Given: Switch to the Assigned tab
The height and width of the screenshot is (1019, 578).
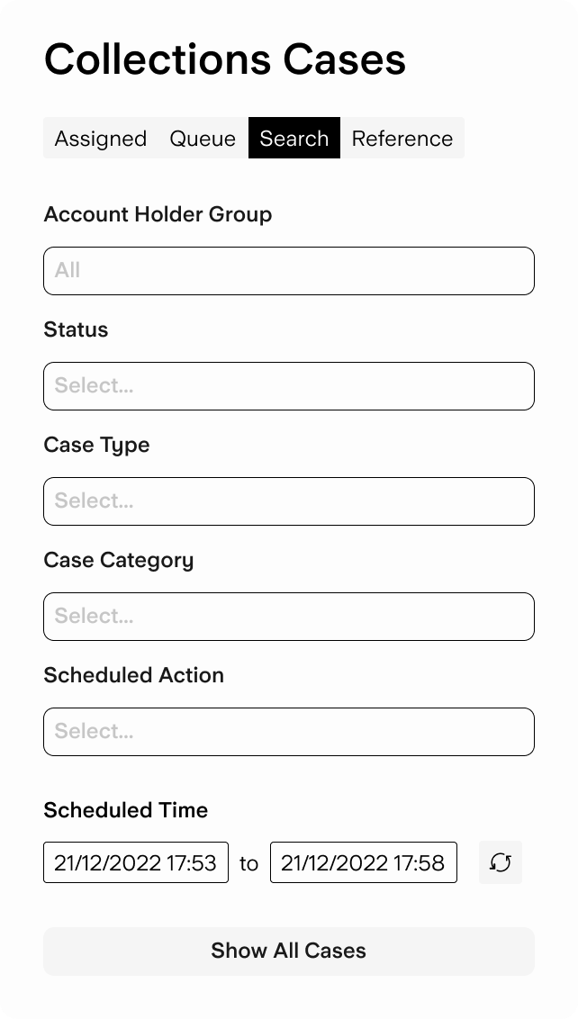Looking at the screenshot, I should click(x=100, y=139).
